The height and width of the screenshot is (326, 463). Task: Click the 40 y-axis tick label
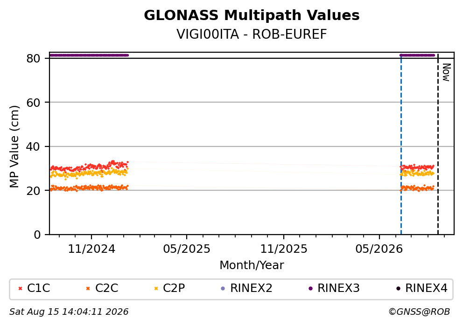(33, 146)
